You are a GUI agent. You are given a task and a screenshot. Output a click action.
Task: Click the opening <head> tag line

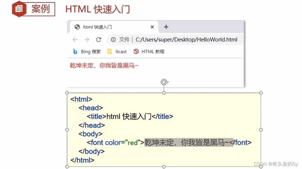[91, 108]
